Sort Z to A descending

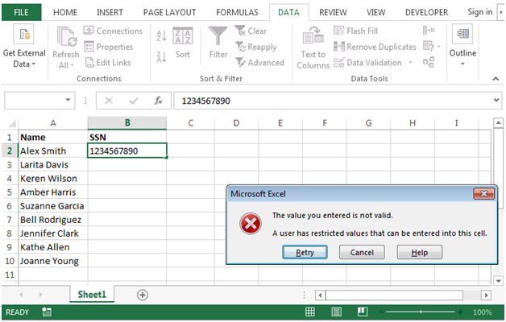tap(161, 56)
